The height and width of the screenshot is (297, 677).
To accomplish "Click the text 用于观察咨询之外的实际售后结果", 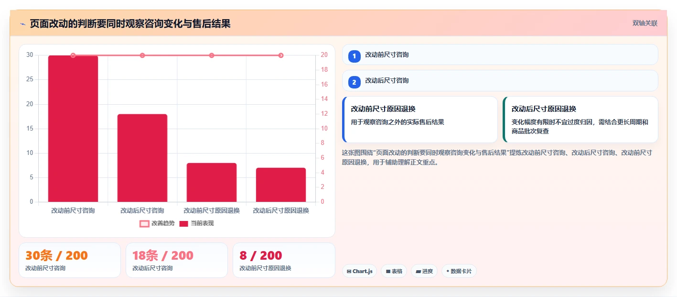I will (398, 122).
